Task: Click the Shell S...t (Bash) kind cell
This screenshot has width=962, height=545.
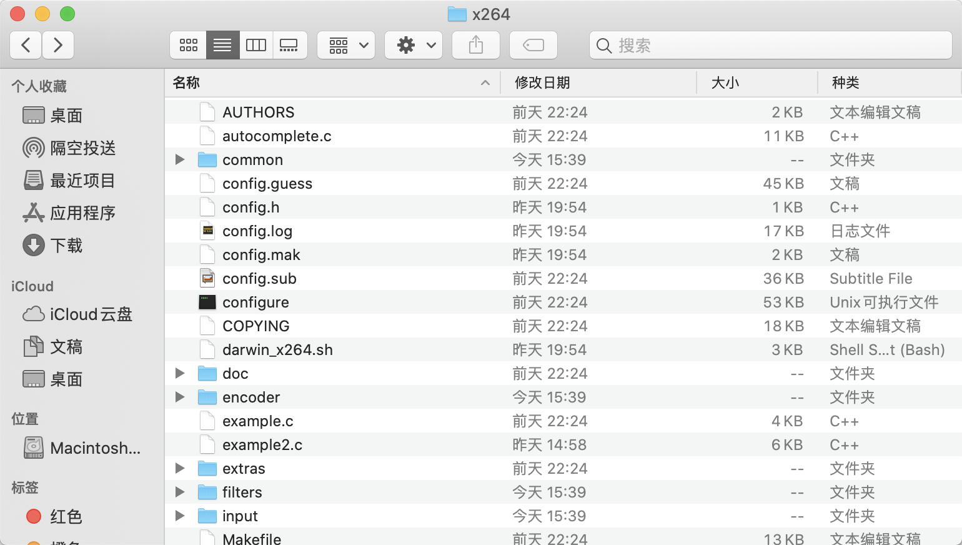Action: pos(887,350)
